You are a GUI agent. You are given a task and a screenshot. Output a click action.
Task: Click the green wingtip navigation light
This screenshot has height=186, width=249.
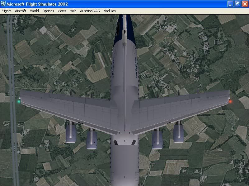click(19, 101)
